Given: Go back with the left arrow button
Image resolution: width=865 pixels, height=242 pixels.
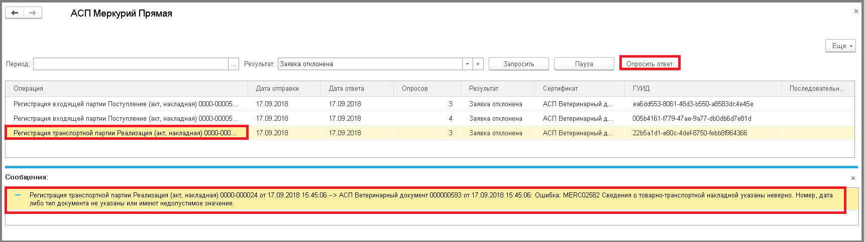Looking at the screenshot, I should pyautogui.click(x=15, y=13).
